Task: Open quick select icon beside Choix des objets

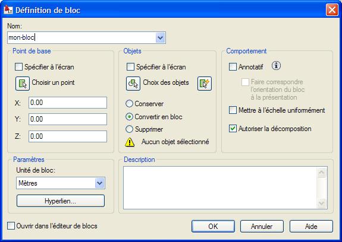Action: [205, 84]
